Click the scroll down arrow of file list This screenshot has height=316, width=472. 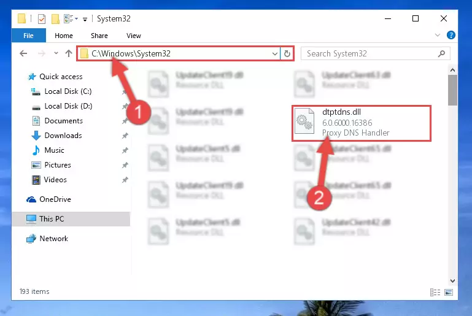(x=452, y=280)
